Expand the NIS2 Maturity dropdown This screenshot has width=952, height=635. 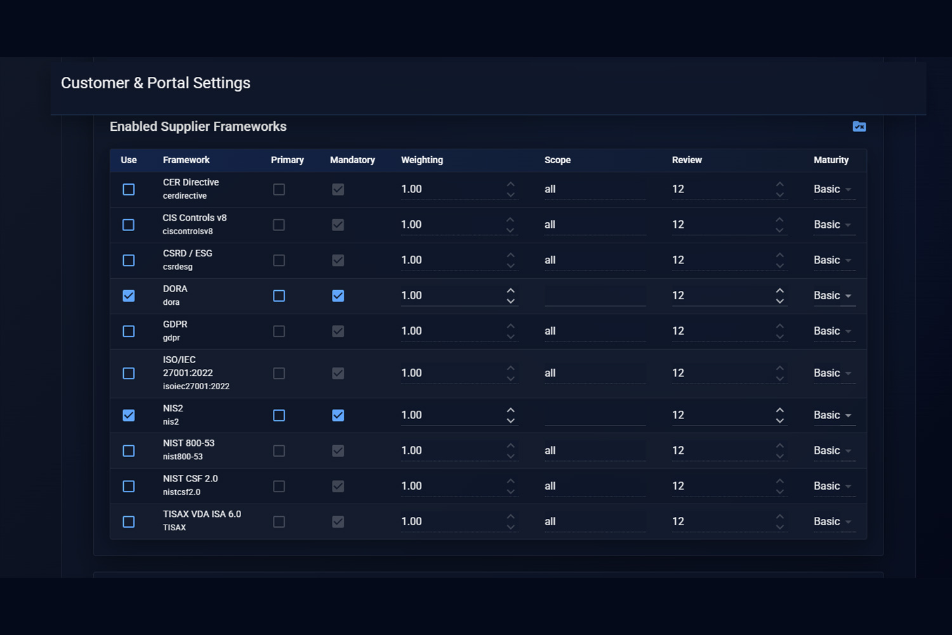[x=835, y=415]
